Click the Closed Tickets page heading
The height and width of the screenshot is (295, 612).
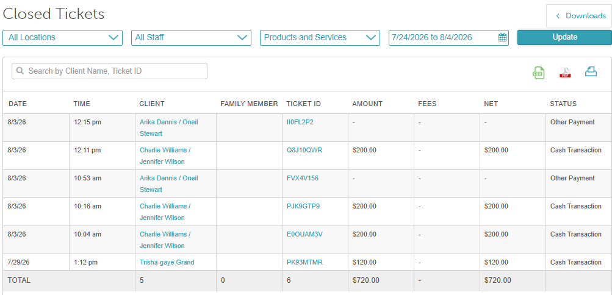(x=54, y=14)
